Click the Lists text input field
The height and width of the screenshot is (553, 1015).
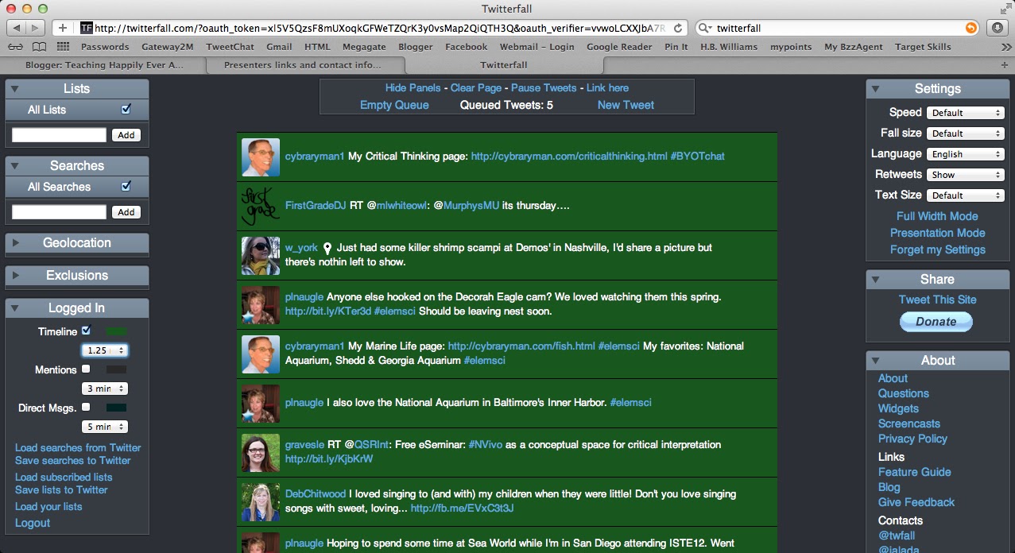click(59, 135)
